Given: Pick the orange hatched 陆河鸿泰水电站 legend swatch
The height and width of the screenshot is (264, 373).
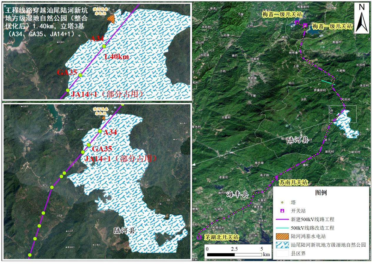Looking at the screenshot, I should 282,236.
